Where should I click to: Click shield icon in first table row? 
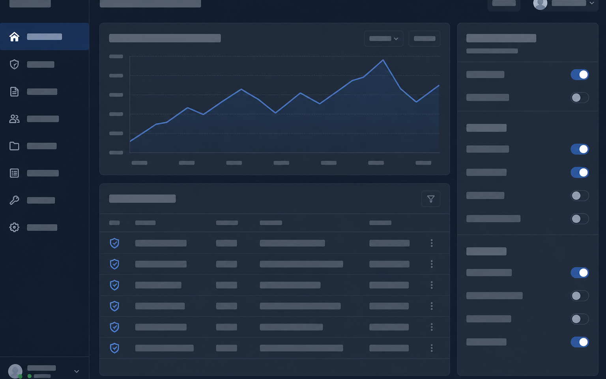(114, 243)
